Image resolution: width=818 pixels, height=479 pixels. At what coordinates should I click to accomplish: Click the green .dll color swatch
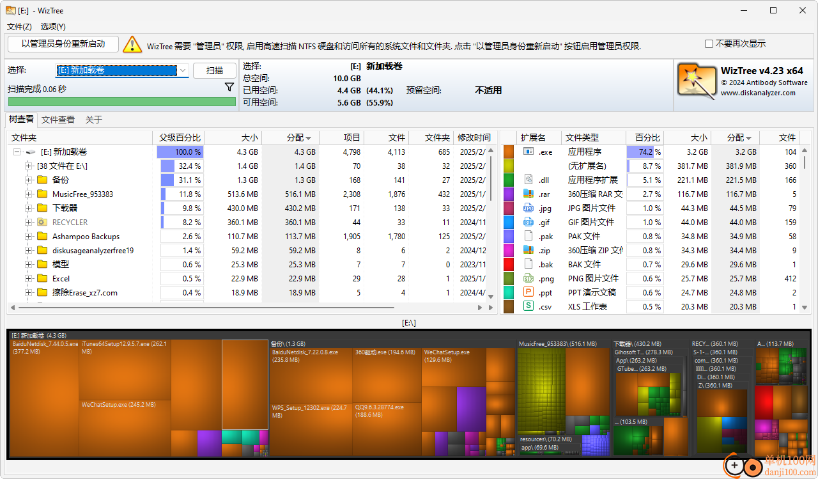[x=509, y=180]
